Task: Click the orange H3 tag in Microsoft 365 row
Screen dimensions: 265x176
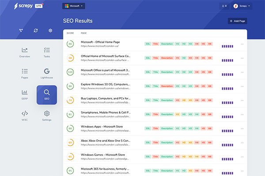Action: pyautogui.click(x=190, y=171)
